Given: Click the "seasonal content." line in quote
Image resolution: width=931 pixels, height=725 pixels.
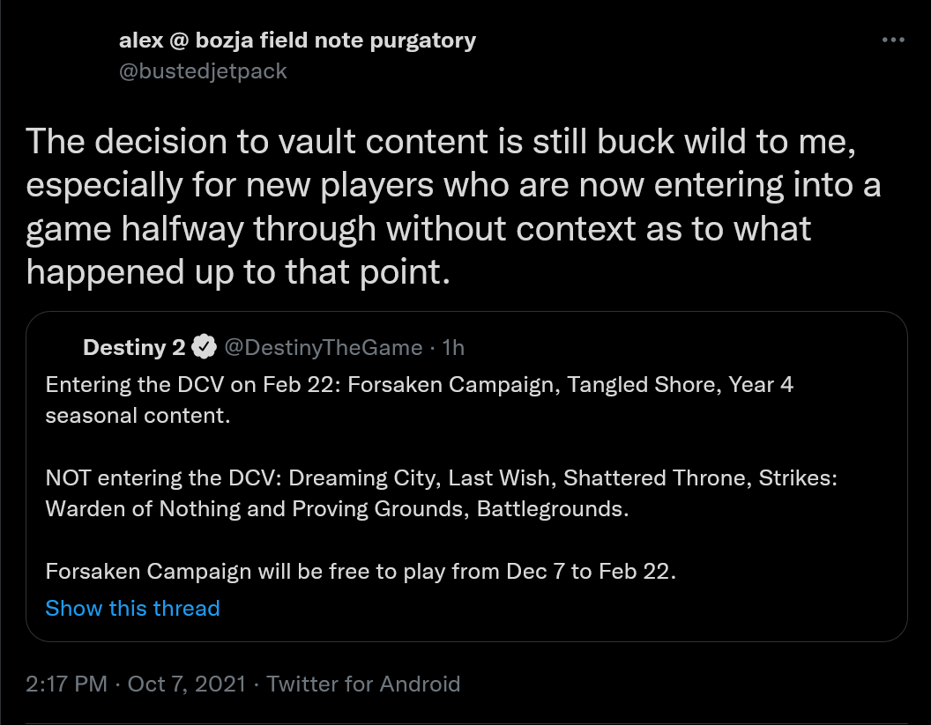Looking at the screenshot, I should (138, 416).
